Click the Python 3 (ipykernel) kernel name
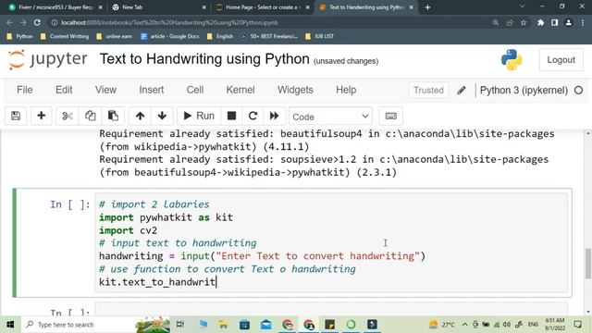Image resolution: width=592 pixels, height=333 pixels. coord(524,91)
